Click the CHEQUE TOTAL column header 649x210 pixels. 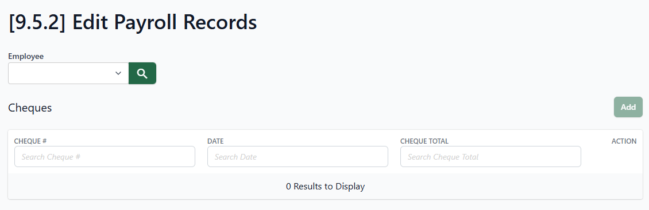424,141
